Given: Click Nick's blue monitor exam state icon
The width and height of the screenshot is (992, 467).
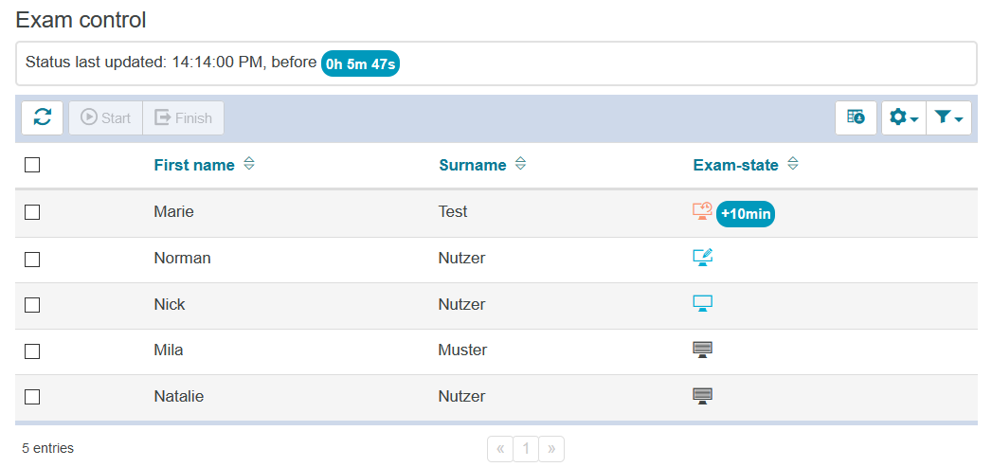Looking at the screenshot, I should click(x=703, y=304).
